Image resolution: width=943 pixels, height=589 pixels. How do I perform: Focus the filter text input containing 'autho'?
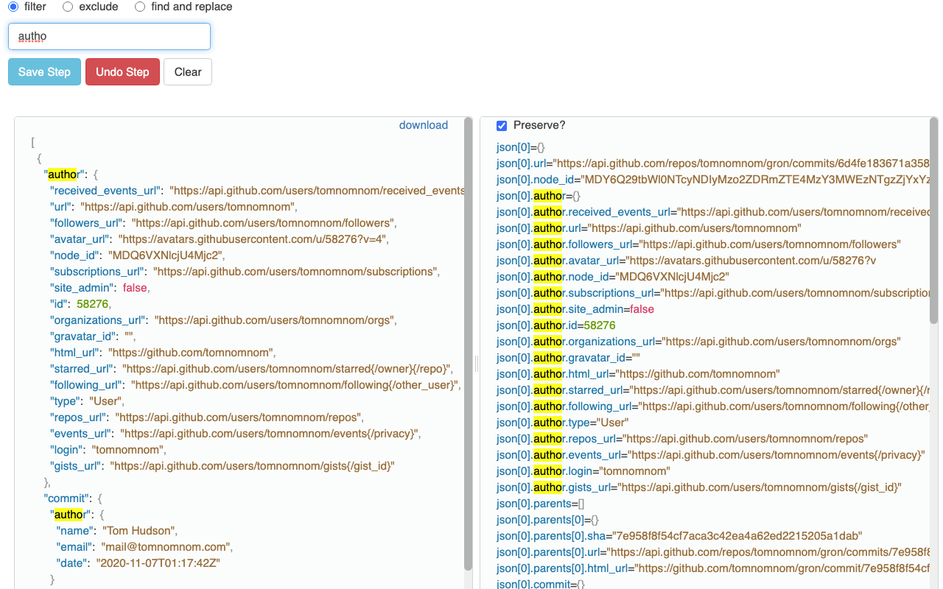[109, 36]
